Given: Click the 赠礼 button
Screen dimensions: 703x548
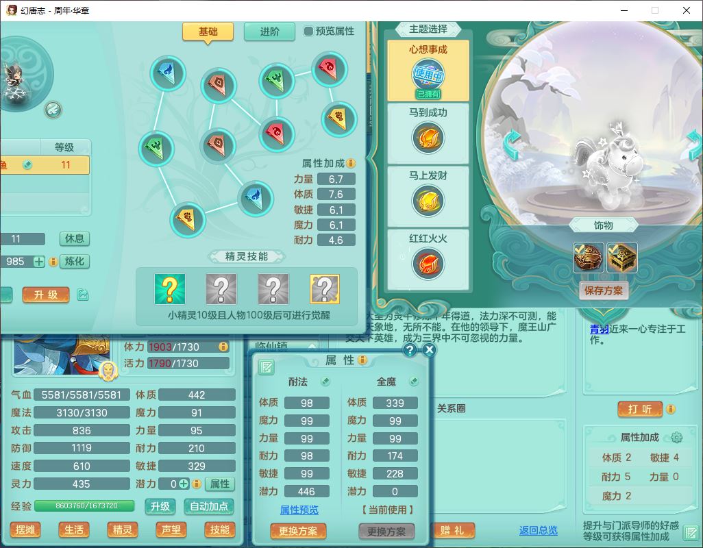Looking at the screenshot, I should tap(452, 530).
